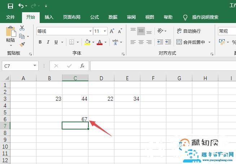Click the Name Box showing C7
The width and height of the screenshot is (236, 164).
20,66
